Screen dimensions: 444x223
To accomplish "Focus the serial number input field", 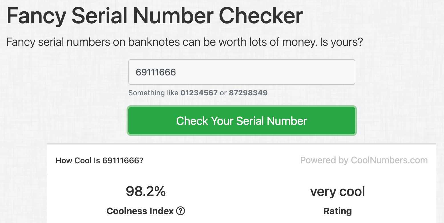I will point(242,72).
